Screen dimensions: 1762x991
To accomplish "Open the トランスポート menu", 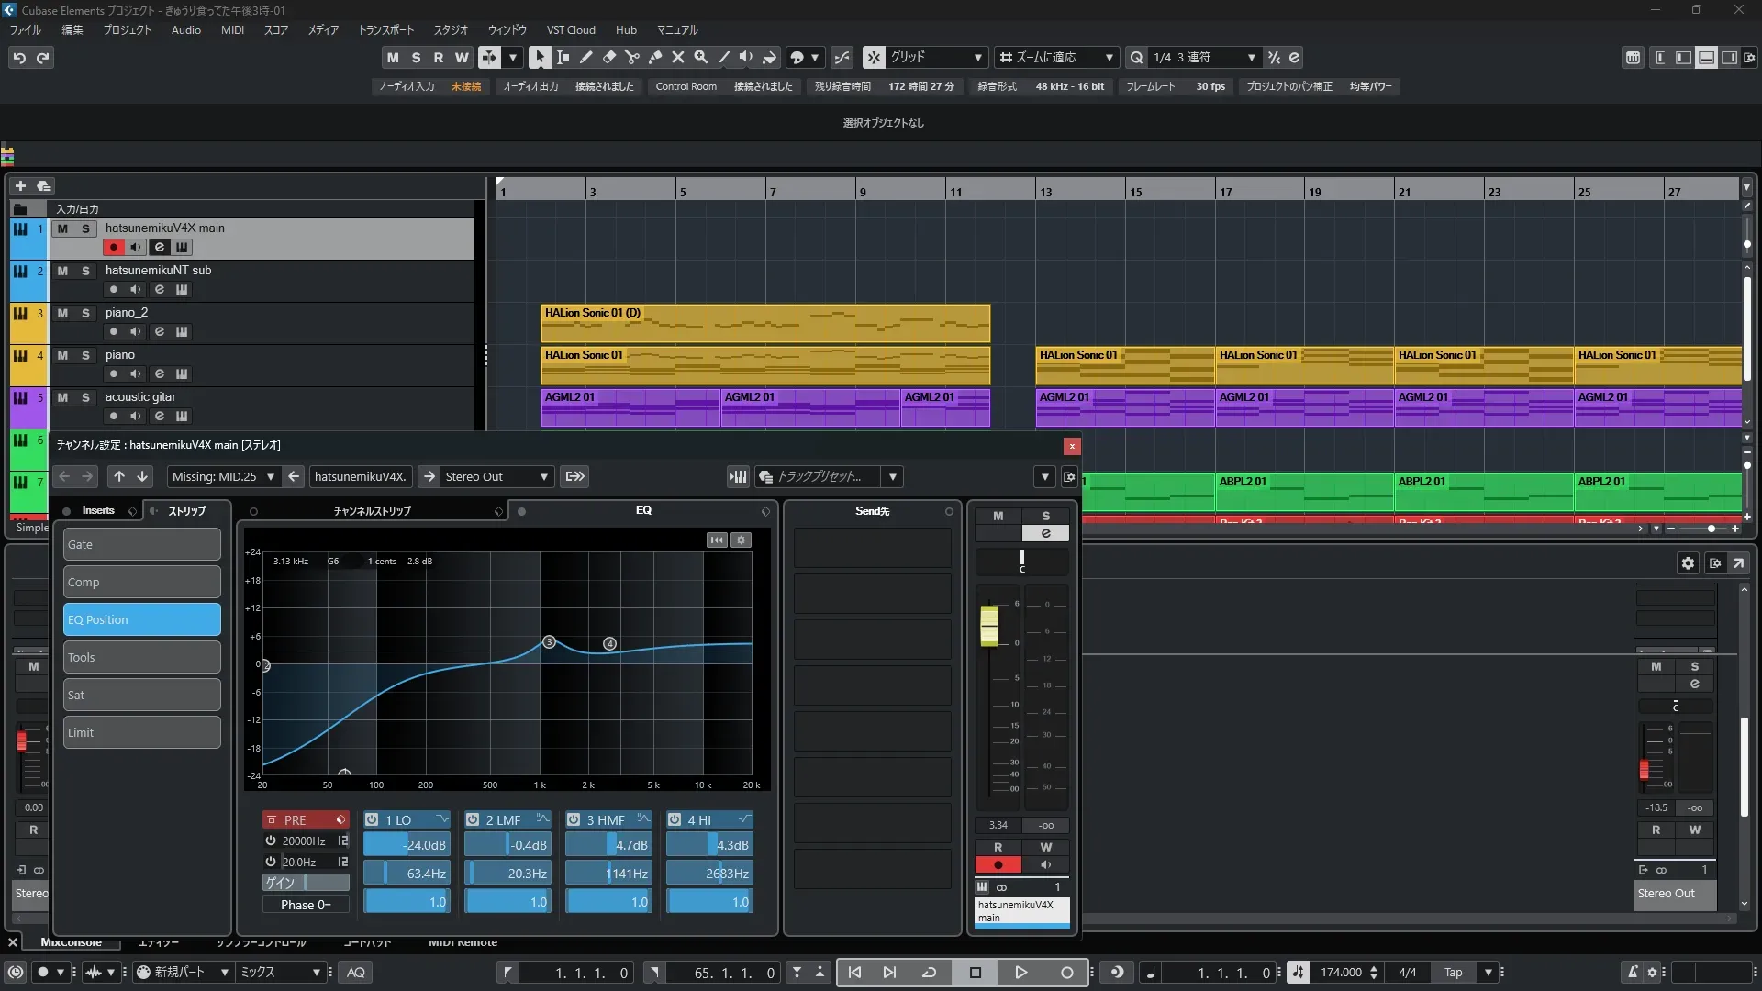I will pos(385,29).
